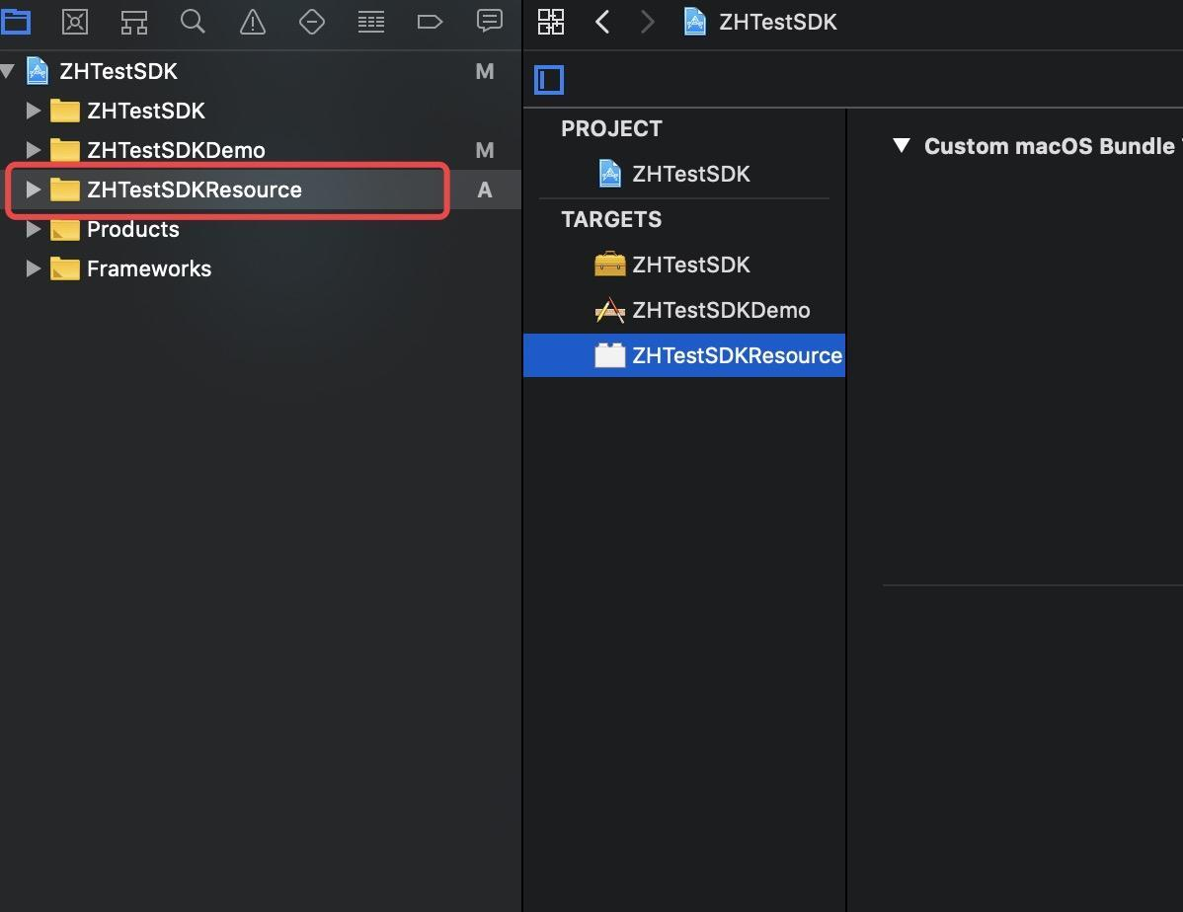Image resolution: width=1183 pixels, height=912 pixels.
Task: Select the Frameworks folder row
Action: (261, 268)
